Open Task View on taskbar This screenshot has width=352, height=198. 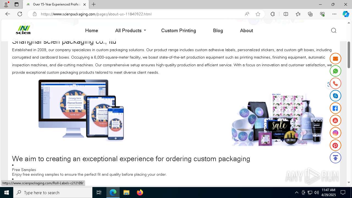[99, 193]
